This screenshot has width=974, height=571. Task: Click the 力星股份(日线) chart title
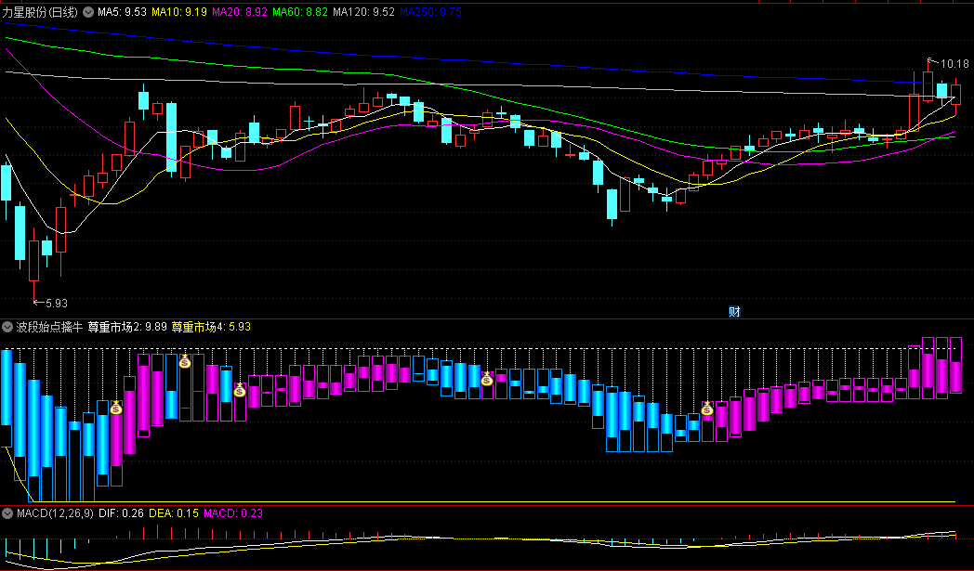tap(40, 11)
